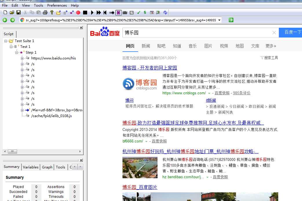302x201 pixels.
Task: Click the script tree horizontal scrollbar thumb
Action: (12, 151)
